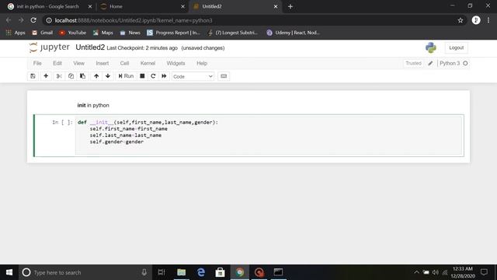The height and width of the screenshot is (280, 497).
Task: Click the In [ ]: cell prompt
Action: pyautogui.click(x=62, y=122)
